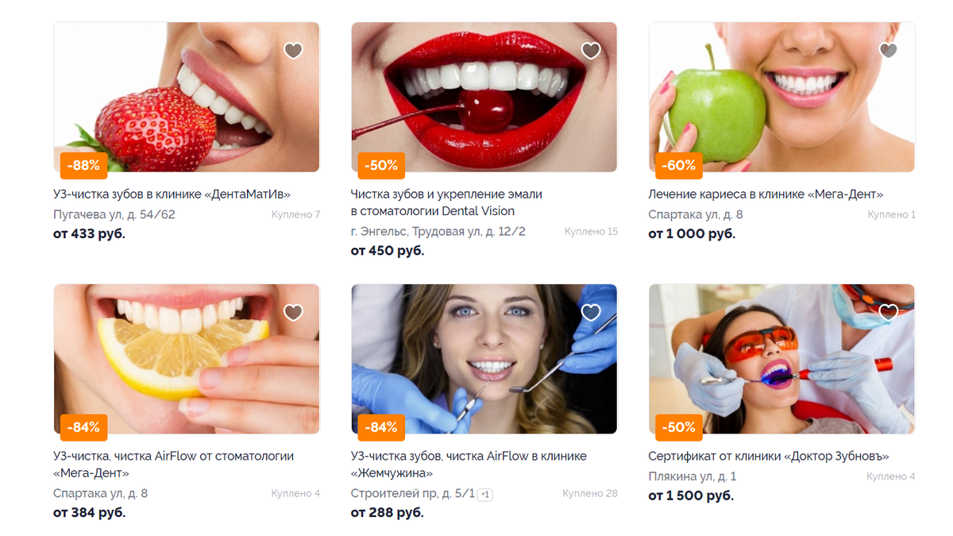Open 'УЗ-чистка зубов в клинике «ДентаМатИв»' link

tap(172, 194)
